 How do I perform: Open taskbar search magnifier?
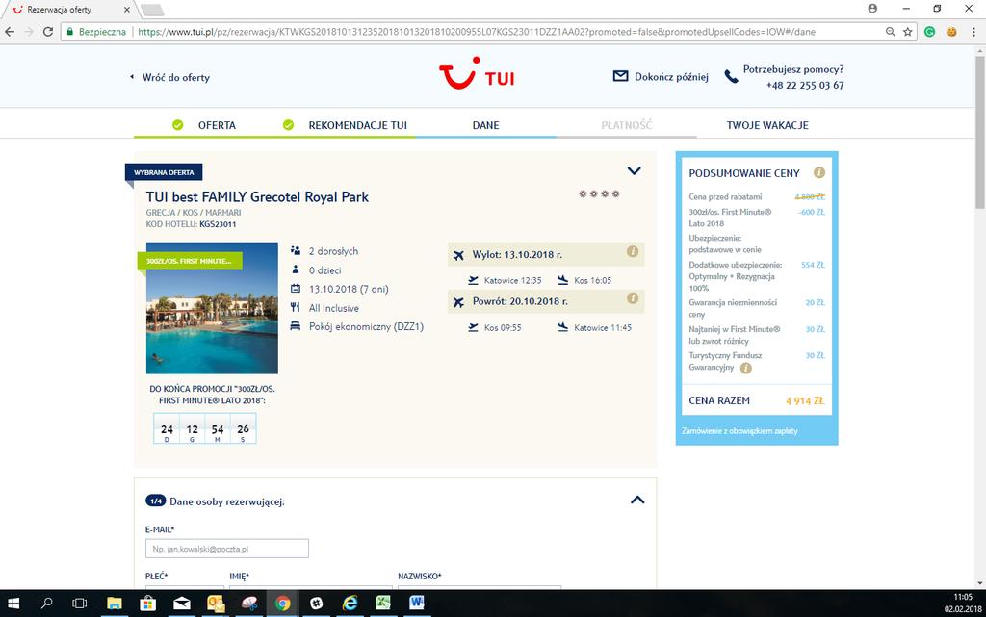pos(46,604)
